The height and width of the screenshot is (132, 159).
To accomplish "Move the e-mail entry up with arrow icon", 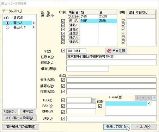I will tap(143, 98).
